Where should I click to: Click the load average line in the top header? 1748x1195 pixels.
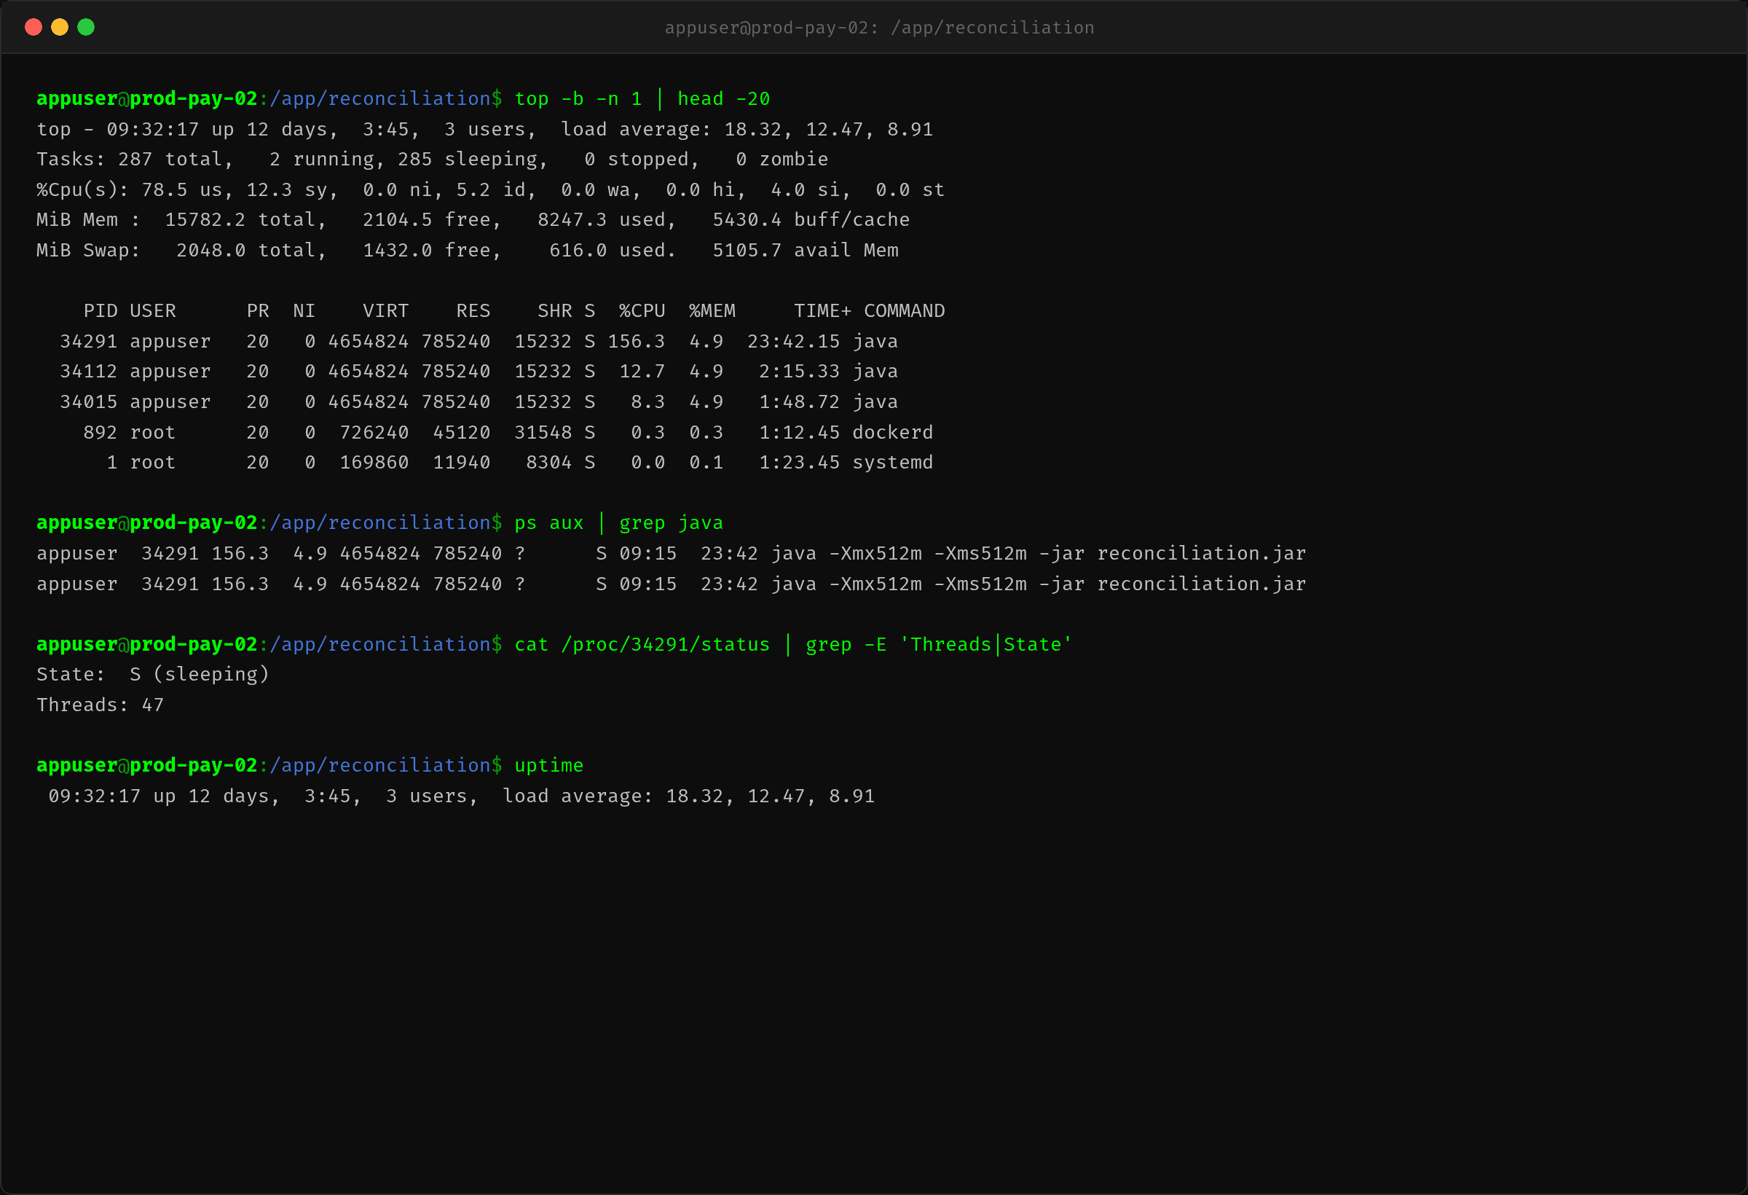pos(485,130)
